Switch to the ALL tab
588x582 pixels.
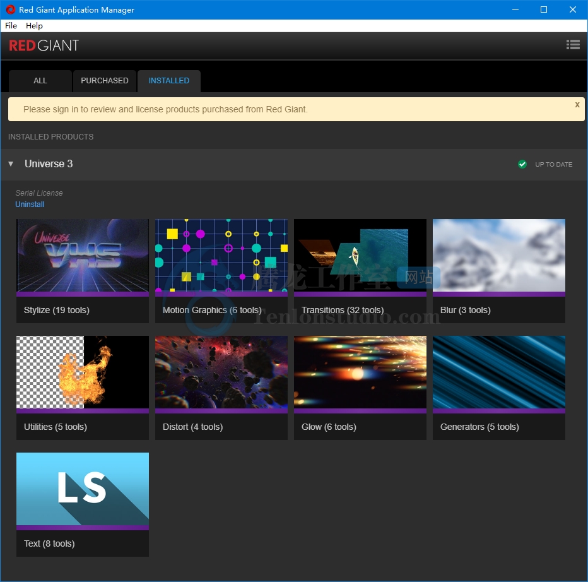point(40,81)
